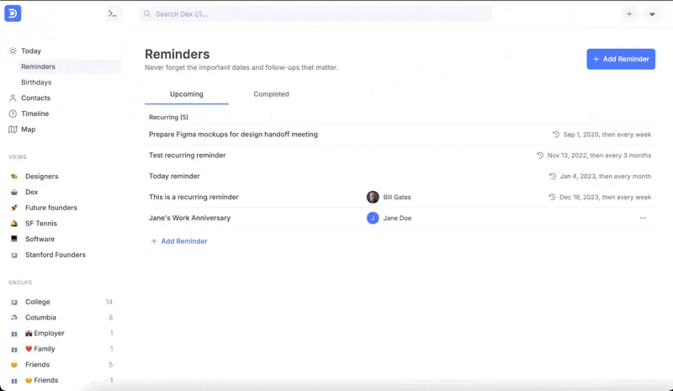Open the top-right account dropdown arrow
Image resolution: width=673 pixels, height=391 pixels.
(x=652, y=14)
